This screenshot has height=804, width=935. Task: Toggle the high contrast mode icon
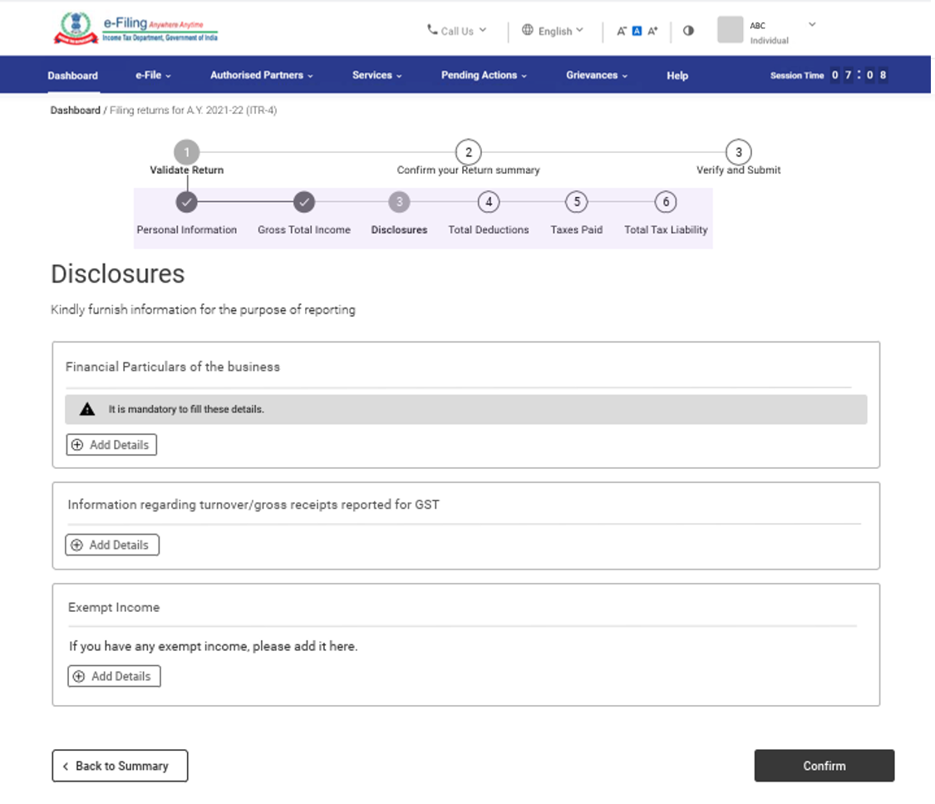[x=688, y=31]
